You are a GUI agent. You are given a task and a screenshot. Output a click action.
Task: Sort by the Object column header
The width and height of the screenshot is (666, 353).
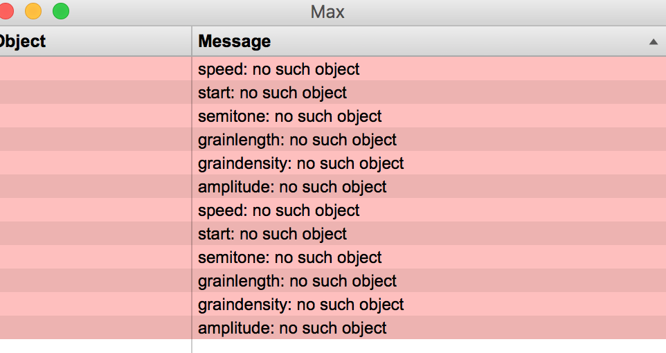point(96,42)
